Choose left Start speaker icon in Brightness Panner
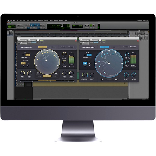 coord(23,55)
